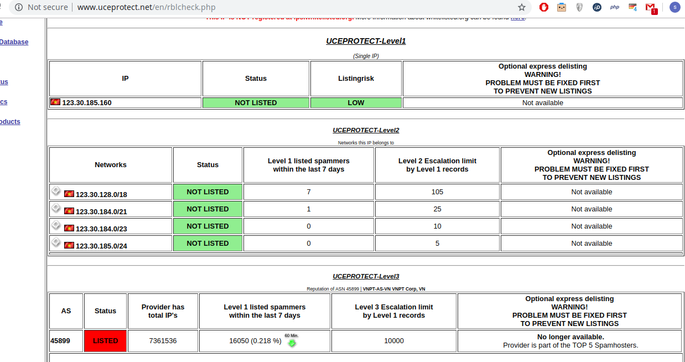
Task: Click the green NOT LISTED status in Level1
Action: [256, 103]
